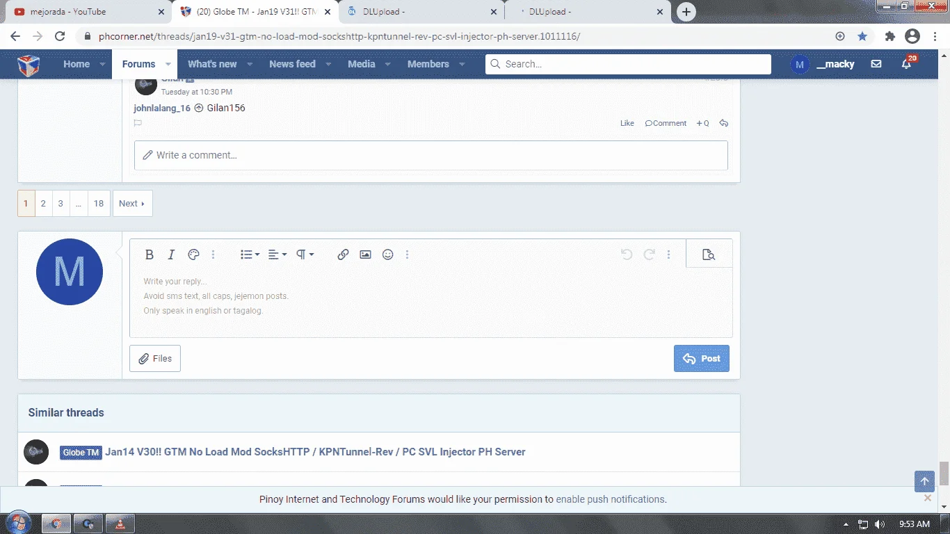This screenshot has width=950, height=534.
Task: Apply italic formatting in the reply editor
Action: (x=171, y=254)
